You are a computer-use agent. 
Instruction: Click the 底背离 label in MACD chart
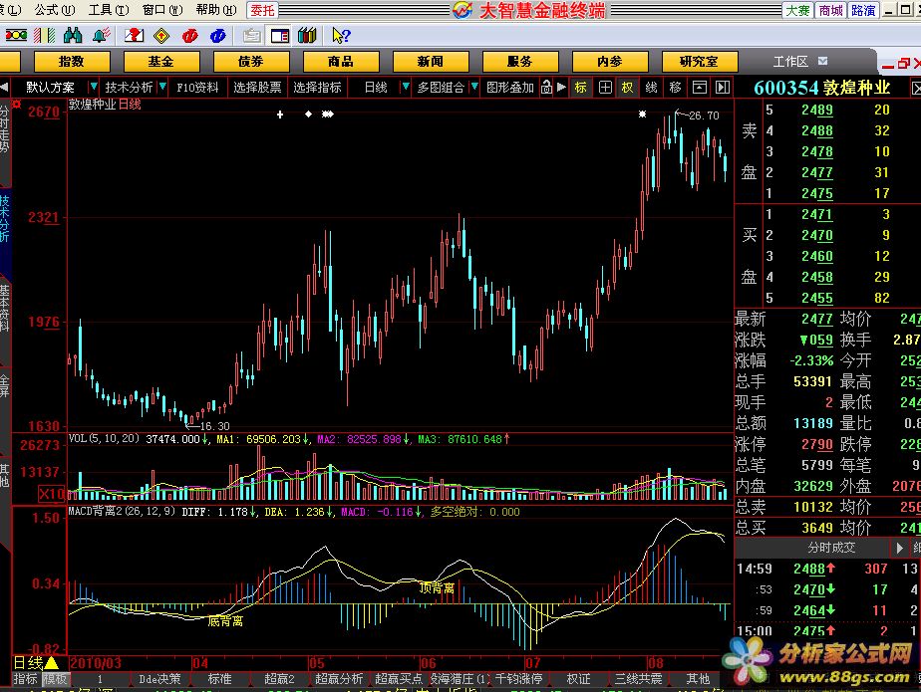point(225,621)
